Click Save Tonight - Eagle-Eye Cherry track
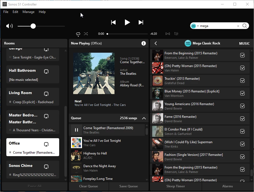Image resolution: width=254 pixels, height=192 pixels. click(x=34, y=57)
